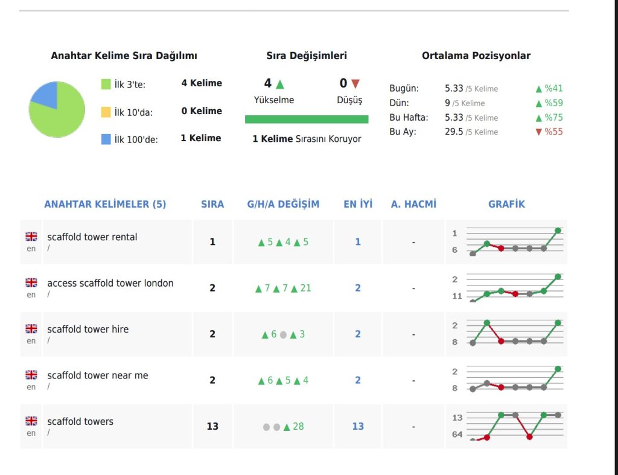This screenshot has width=618, height=475.
Task: Click the red arrow in the Bu Ay row
Action: (x=539, y=132)
